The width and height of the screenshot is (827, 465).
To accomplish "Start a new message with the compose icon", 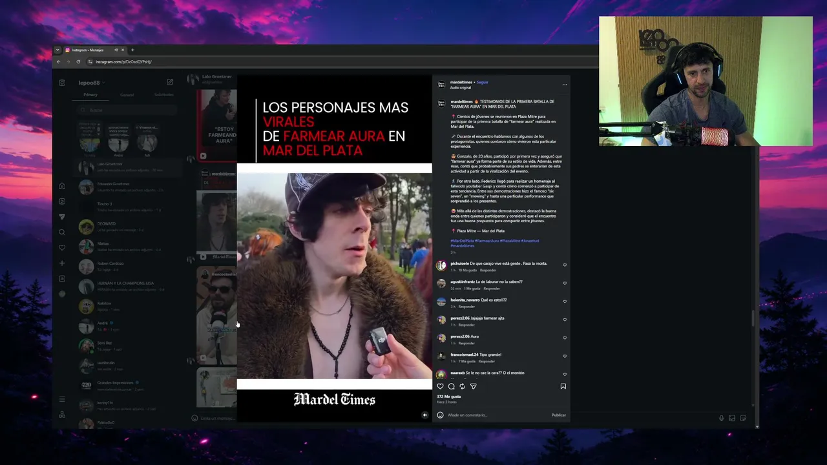I will pos(170,82).
